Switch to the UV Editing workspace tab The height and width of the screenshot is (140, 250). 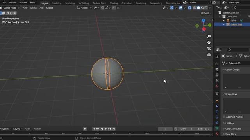[84, 3]
